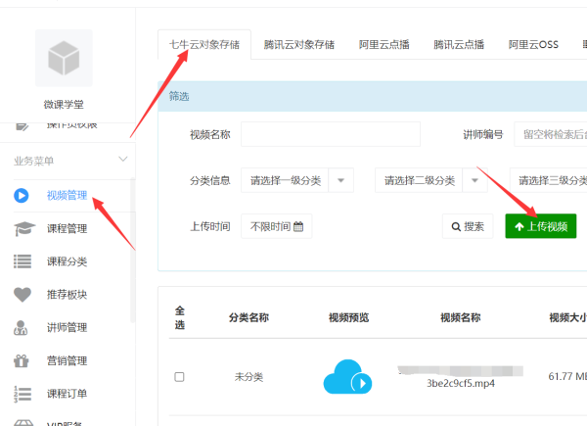Click the arrow of 二级分类 select
587x426 pixels.
(475, 180)
